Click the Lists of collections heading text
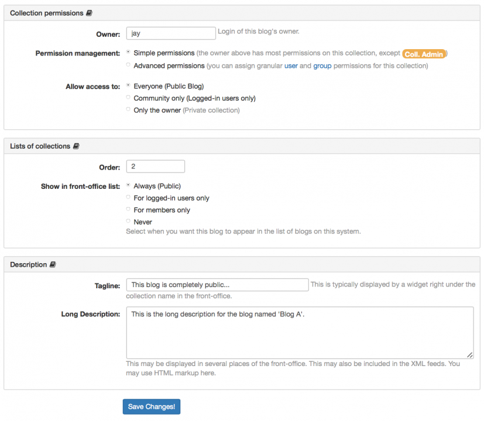The height and width of the screenshot is (421, 484). tap(40, 146)
